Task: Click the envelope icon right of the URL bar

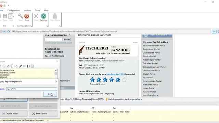Action: click(x=214, y=31)
